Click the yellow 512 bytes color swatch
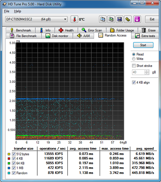Viewport: 161px width, 182px height. (x=9, y=154)
